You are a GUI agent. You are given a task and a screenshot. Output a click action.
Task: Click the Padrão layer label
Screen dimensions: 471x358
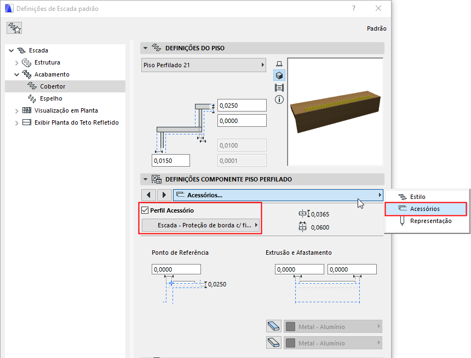[376, 28]
